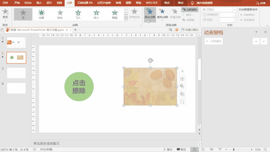Click the Share button at top right
Viewport: 270px width, 152px height.
(261, 3)
